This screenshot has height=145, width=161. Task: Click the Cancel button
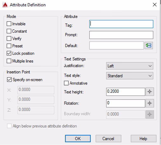pyautogui.click(x=108, y=138)
